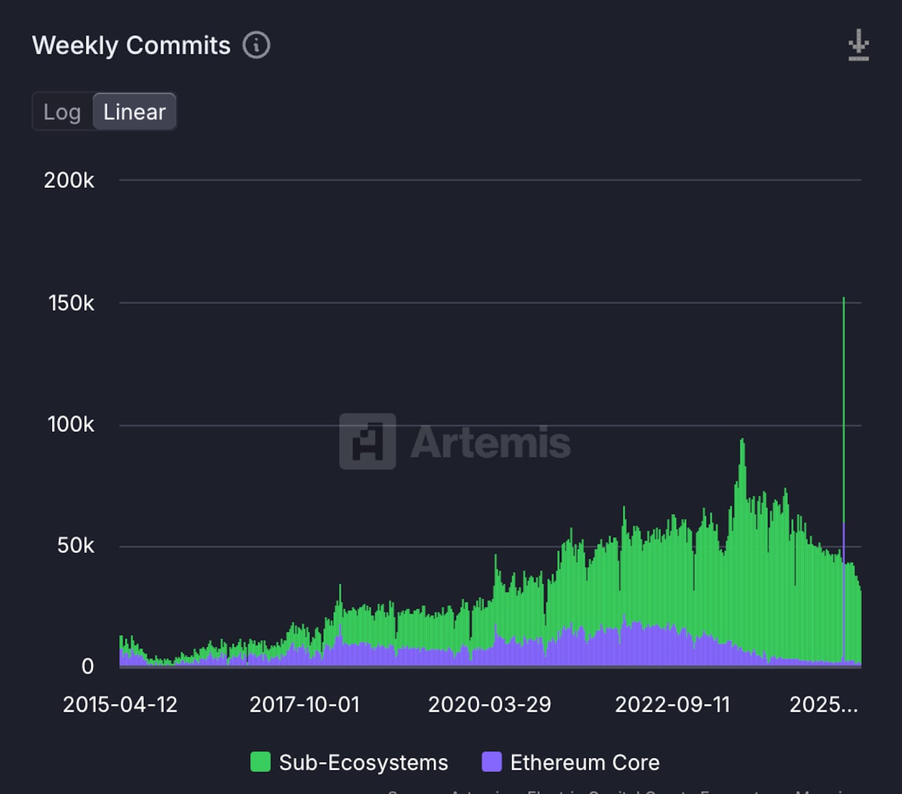Click the Artemis watermark text

490,442
